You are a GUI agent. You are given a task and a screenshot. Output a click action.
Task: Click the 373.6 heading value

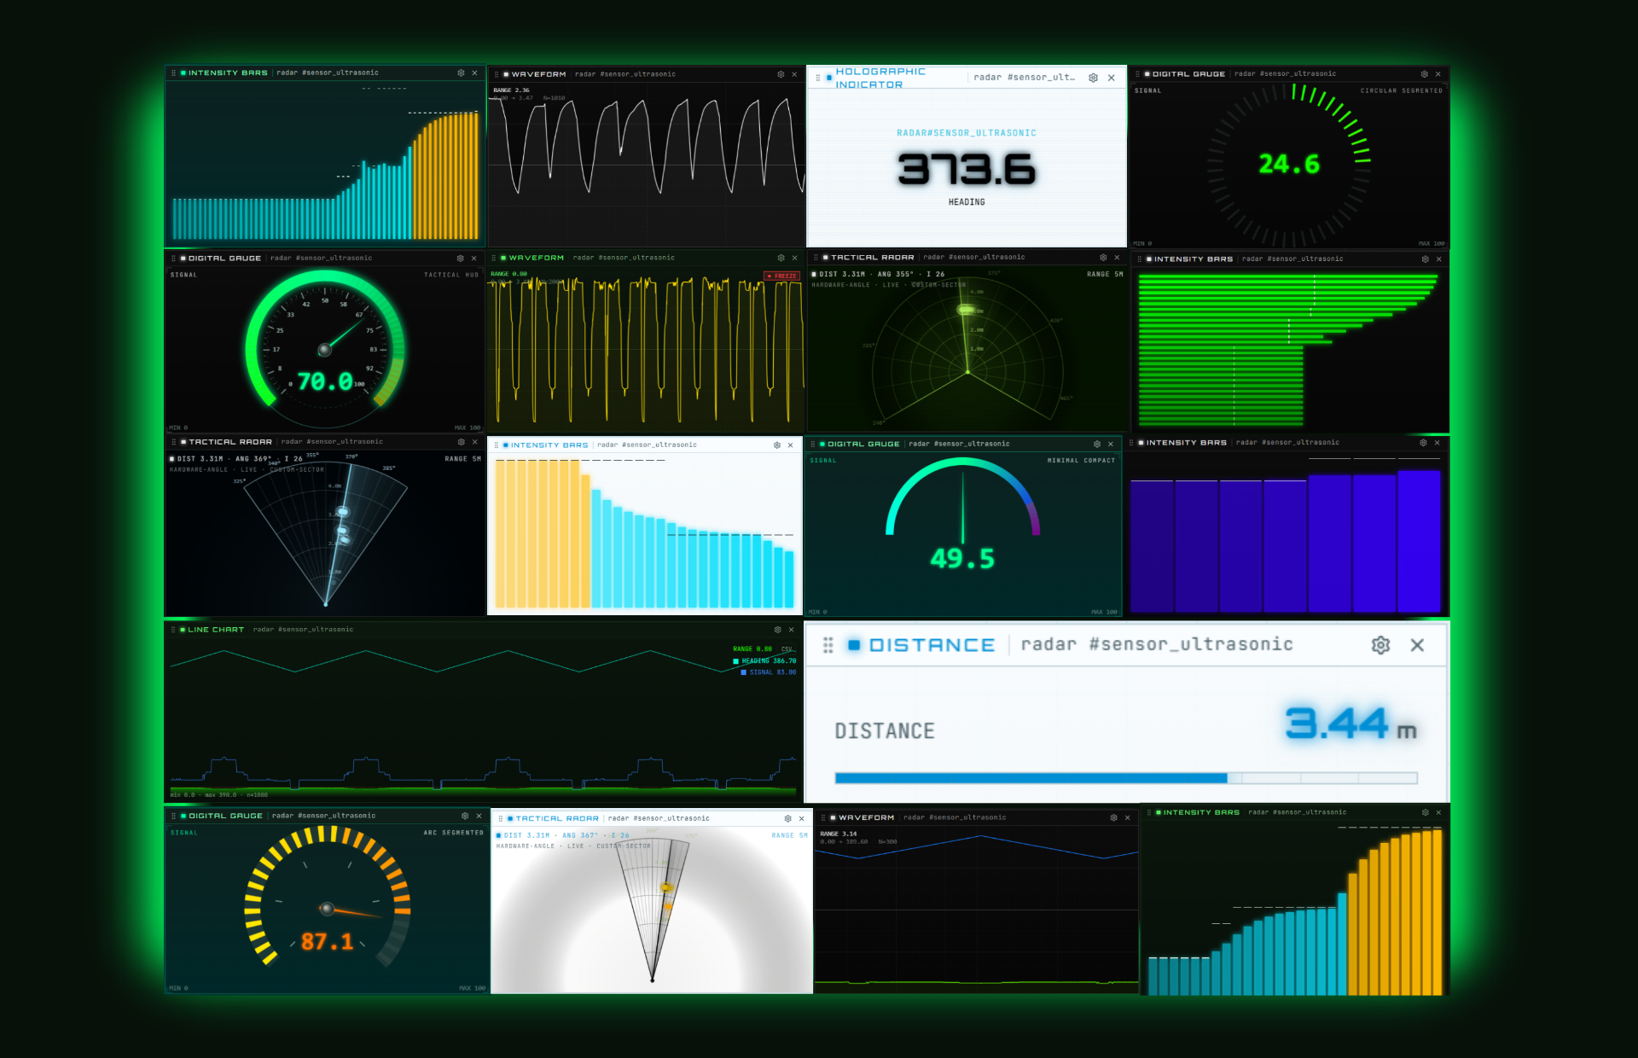[967, 169]
